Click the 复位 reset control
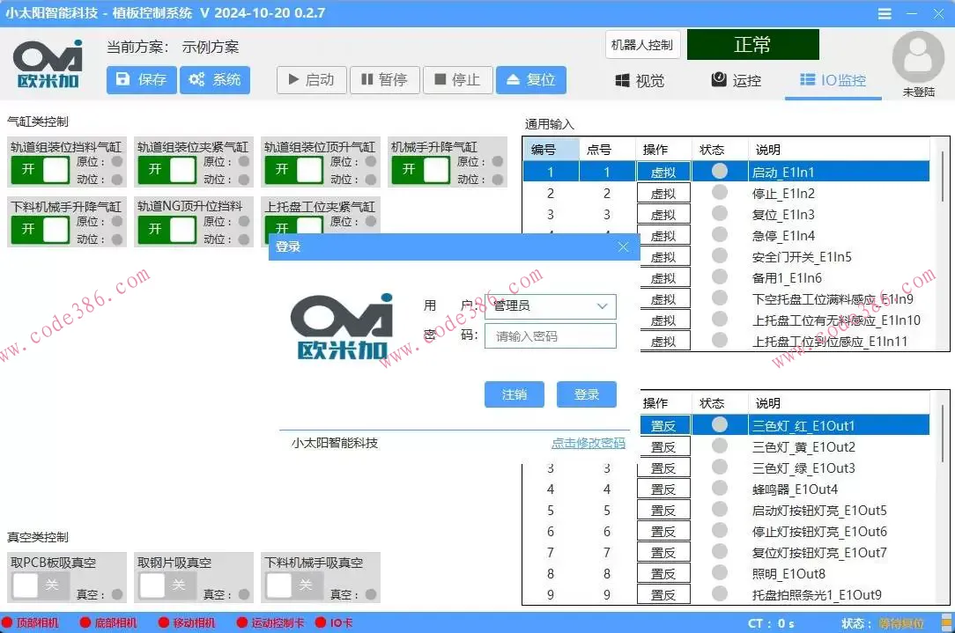This screenshot has width=955, height=633. 530,79
